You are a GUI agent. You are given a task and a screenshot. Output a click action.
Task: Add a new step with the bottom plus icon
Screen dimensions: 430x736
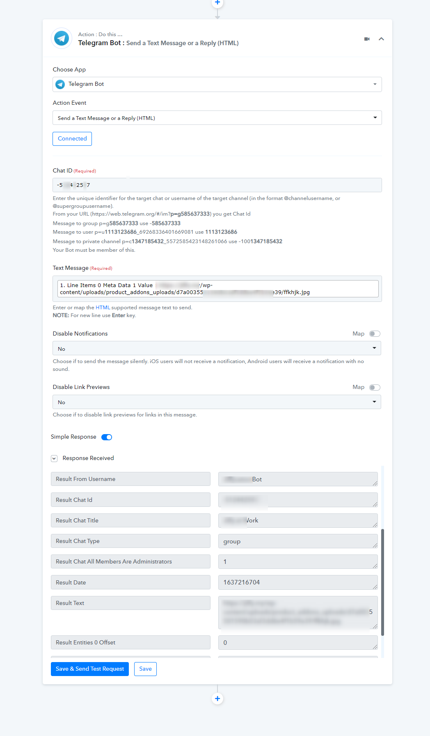point(217,698)
